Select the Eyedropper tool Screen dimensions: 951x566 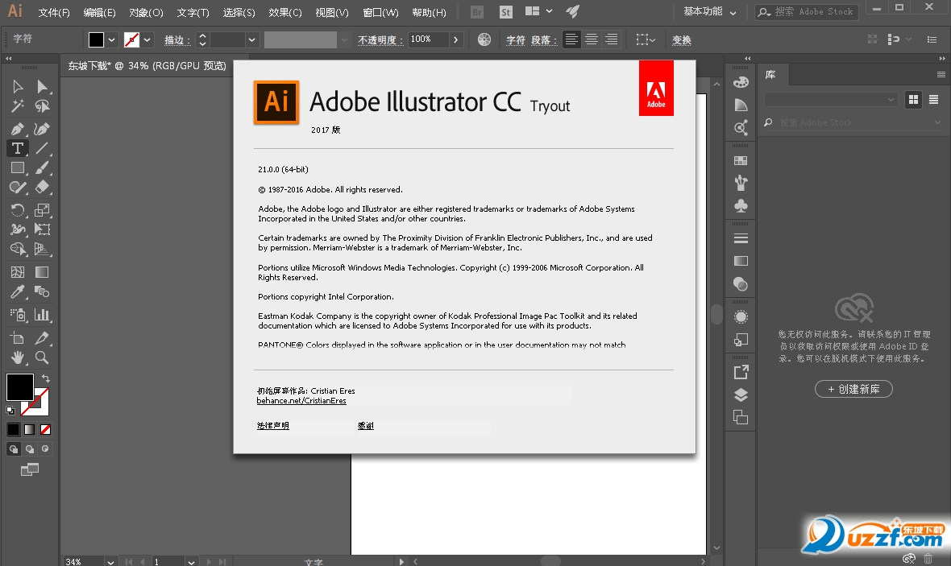pyautogui.click(x=16, y=291)
